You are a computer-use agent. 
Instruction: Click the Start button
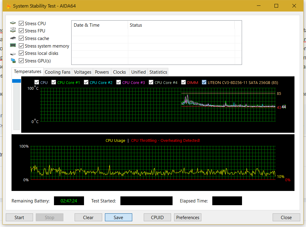coord(19,217)
